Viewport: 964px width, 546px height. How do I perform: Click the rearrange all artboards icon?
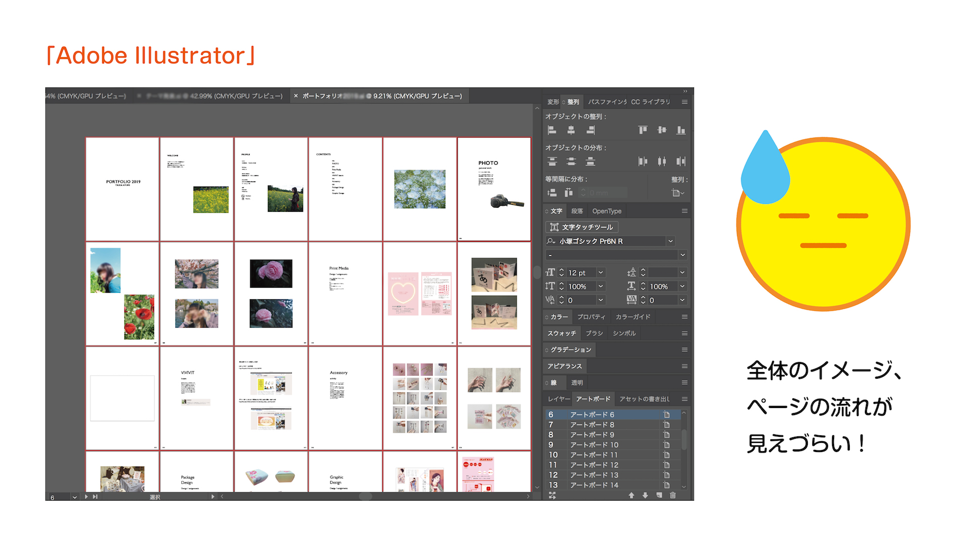(552, 495)
